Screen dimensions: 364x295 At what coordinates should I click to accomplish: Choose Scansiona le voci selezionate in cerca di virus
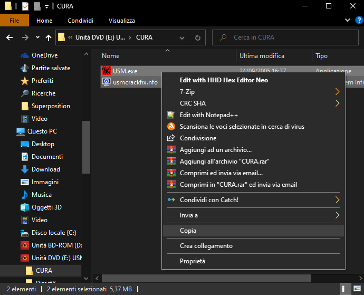click(x=254, y=126)
